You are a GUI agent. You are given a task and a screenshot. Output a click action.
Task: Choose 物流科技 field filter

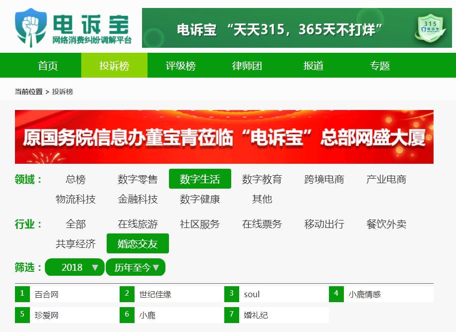point(76,199)
